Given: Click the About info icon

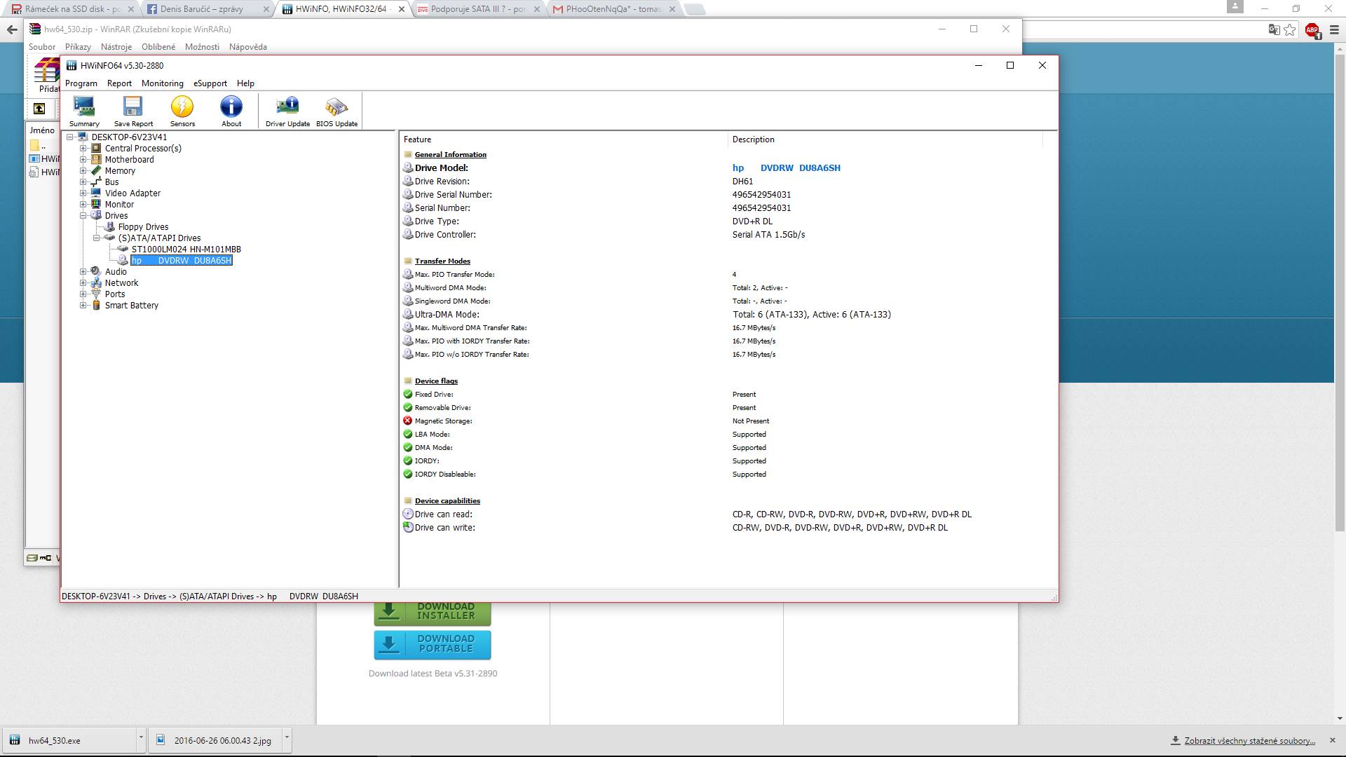Looking at the screenshot, I should coord(231,111).
